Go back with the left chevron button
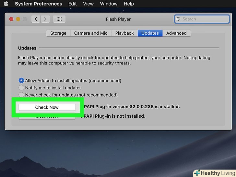Image resolution: width=236 pixels, height=177 pixels. pos(36,19)
